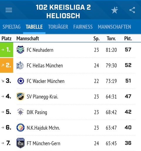
Task: Open DJK Pasing compass star logo
Action: [x=21, y=112]
